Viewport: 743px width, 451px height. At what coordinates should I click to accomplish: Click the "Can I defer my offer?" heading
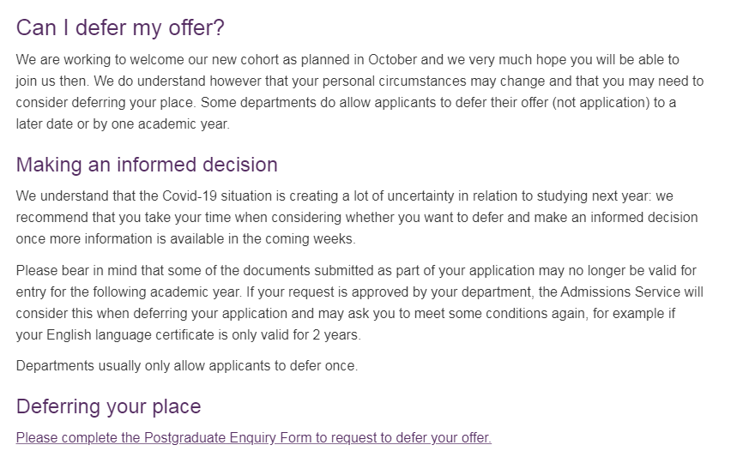pos(120,27)
